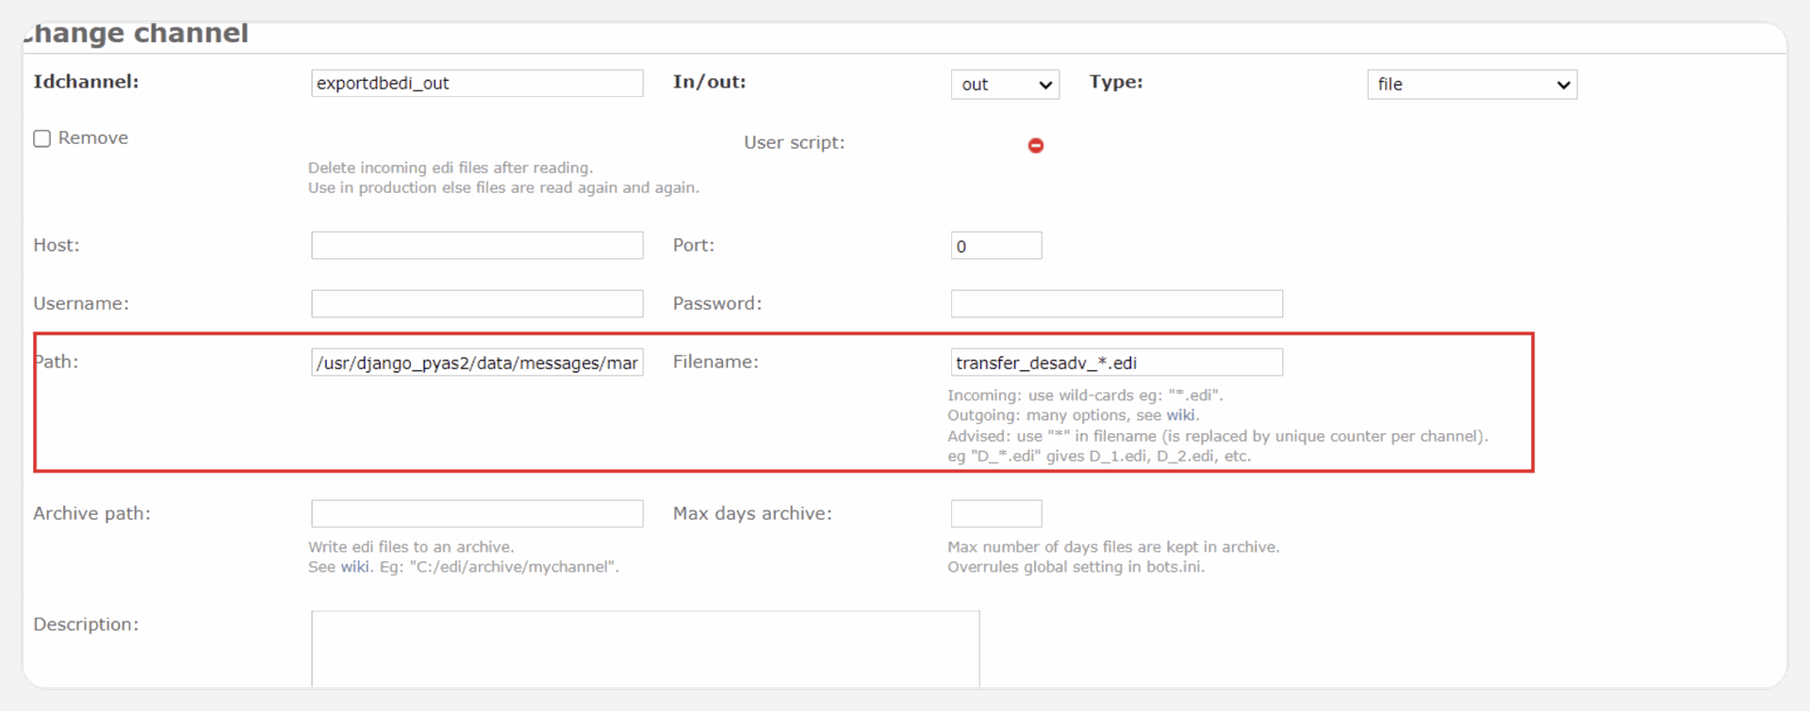Screen dimensions: 1810x711
Task: Click the Archive path label
Action: [x=91, y=513]
